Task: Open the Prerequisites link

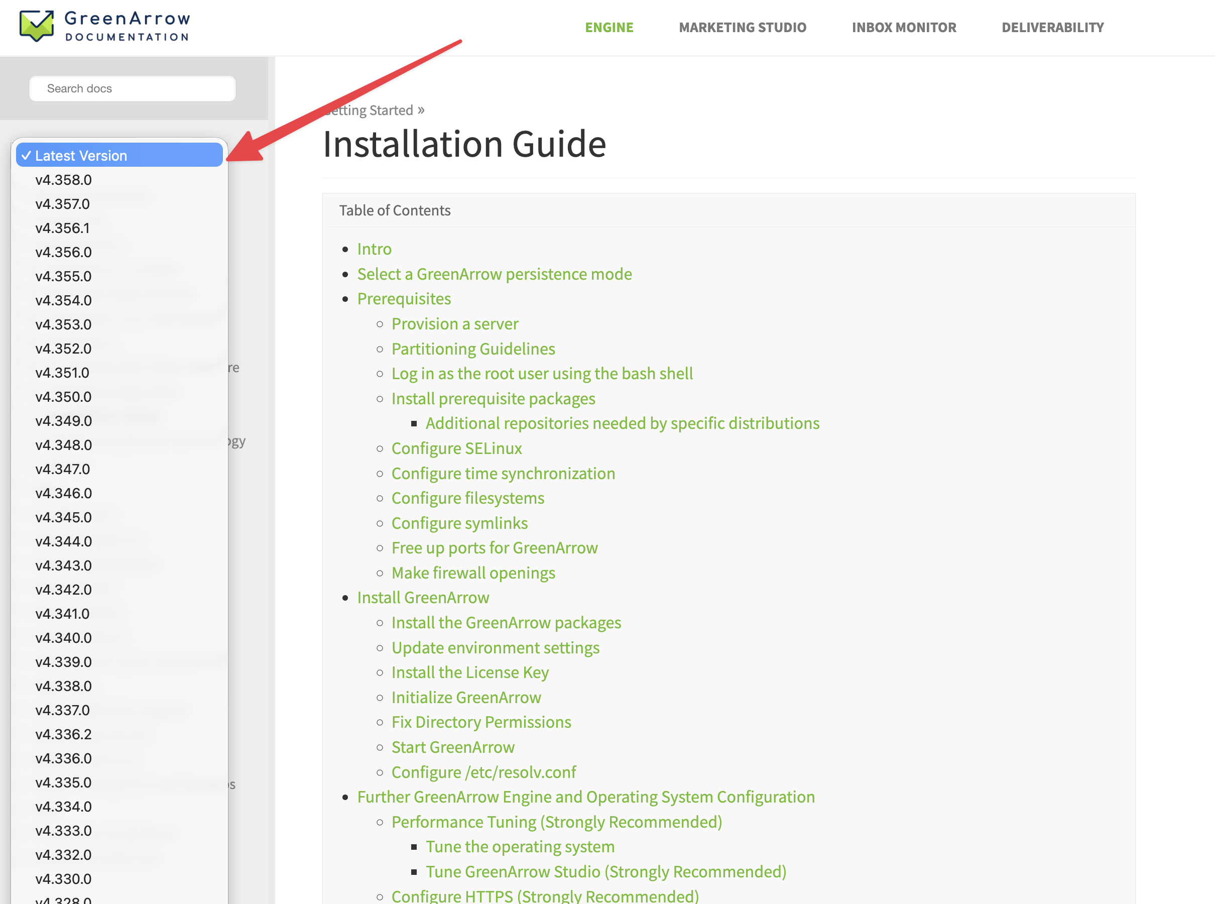Action: (x=404, y=298)
